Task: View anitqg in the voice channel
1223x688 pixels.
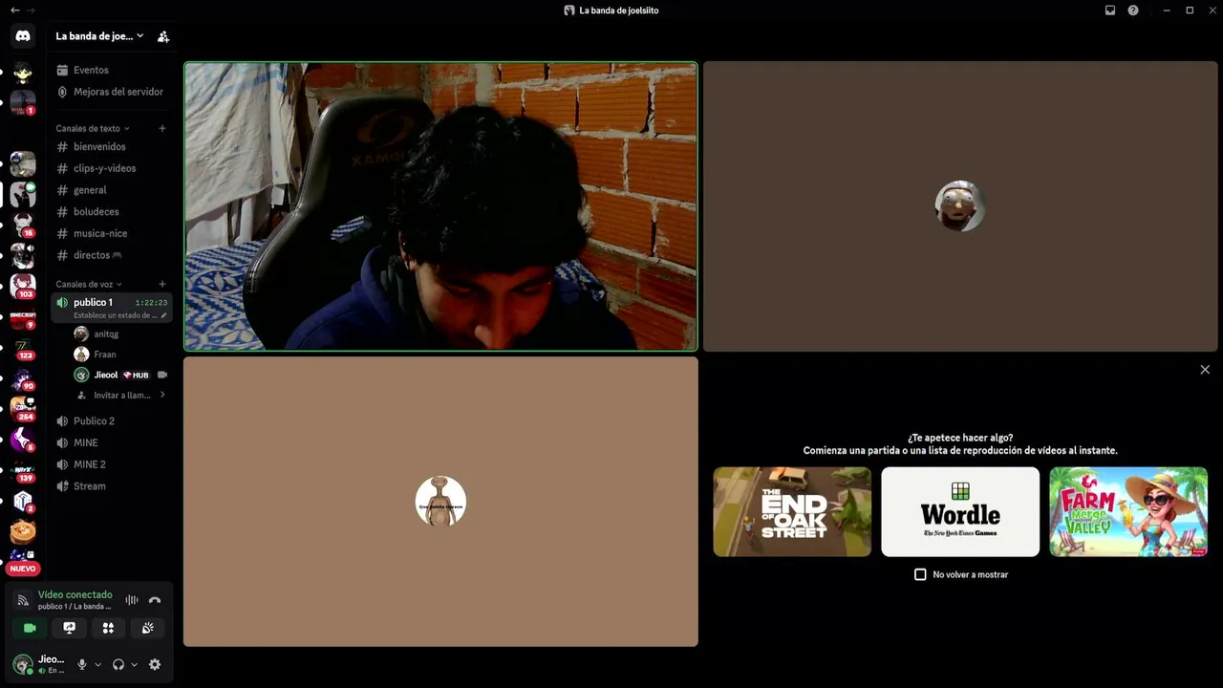Action: [119, 334]
